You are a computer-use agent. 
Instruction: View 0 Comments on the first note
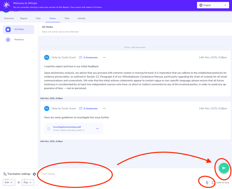click(x=89, y=57)
